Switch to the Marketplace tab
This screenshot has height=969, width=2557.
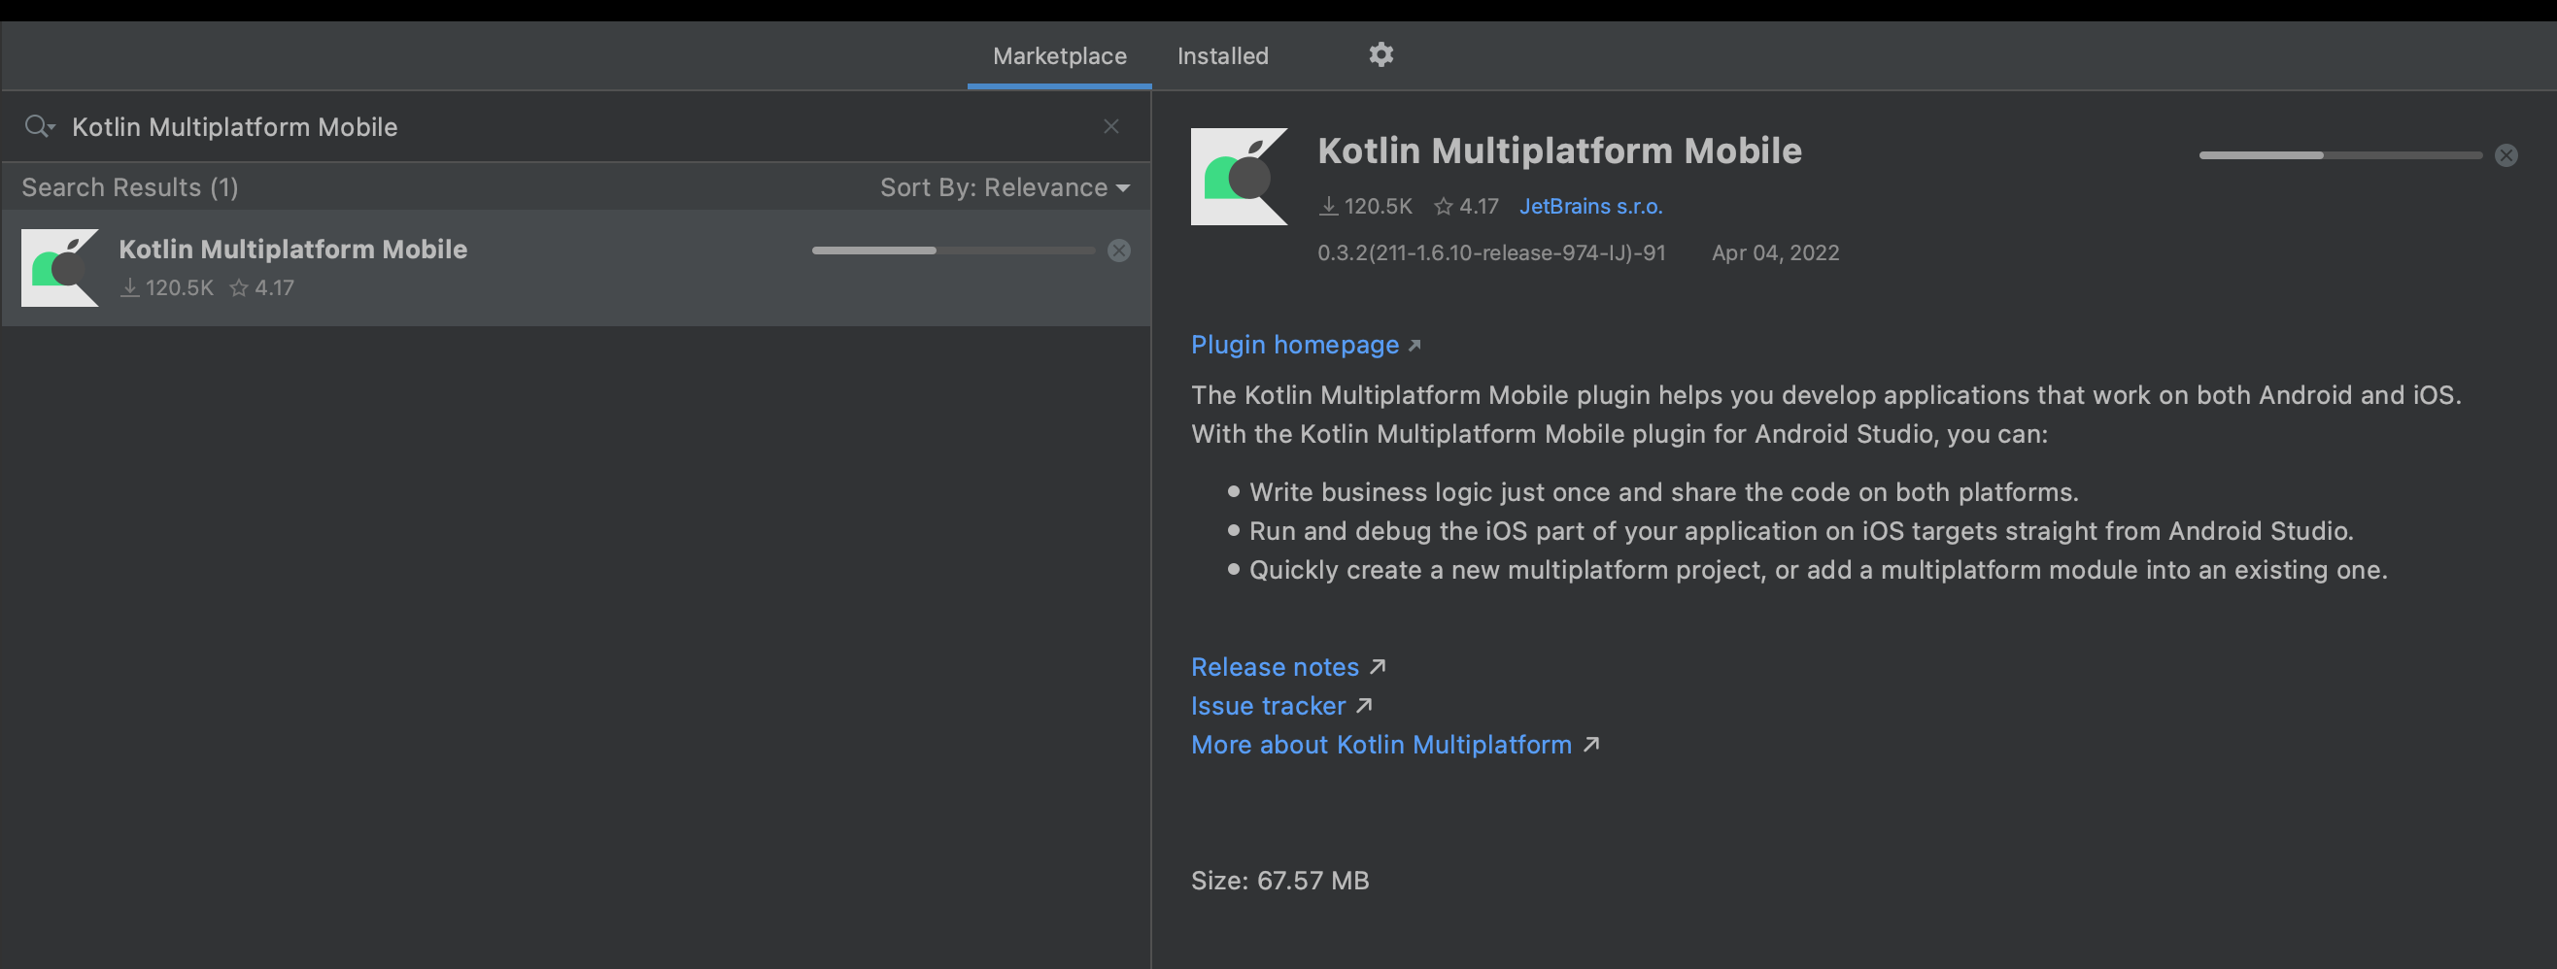click(1059, 55)
